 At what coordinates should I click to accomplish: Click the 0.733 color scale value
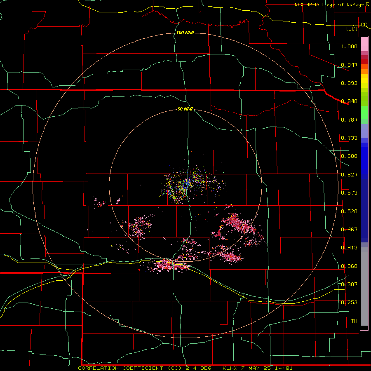(x=349, y=138)
